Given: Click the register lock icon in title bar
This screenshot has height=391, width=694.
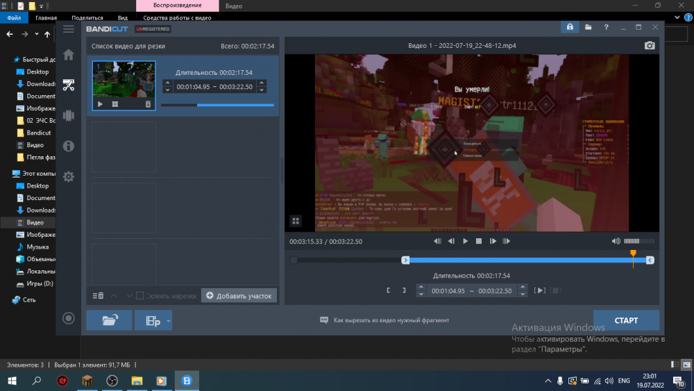Looking at the screenshot, I should (x=570, y=27).
